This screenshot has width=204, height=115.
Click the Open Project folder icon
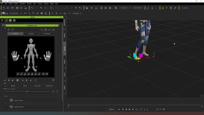(x=8, y=8)
